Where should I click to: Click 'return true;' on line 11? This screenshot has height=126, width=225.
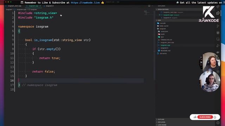coord(50,58)
